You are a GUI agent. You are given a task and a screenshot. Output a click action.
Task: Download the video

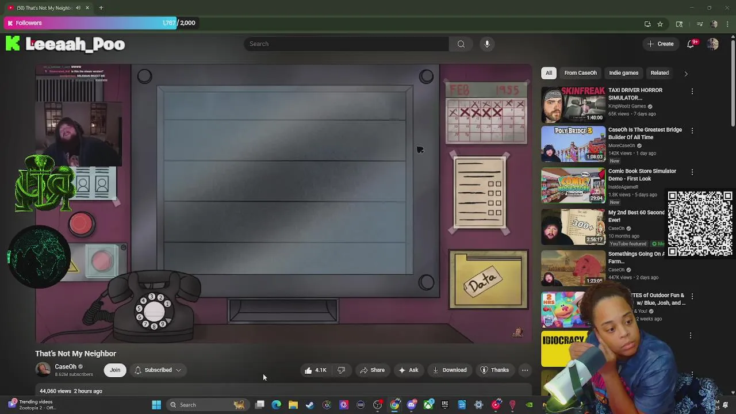coord(450,370)
